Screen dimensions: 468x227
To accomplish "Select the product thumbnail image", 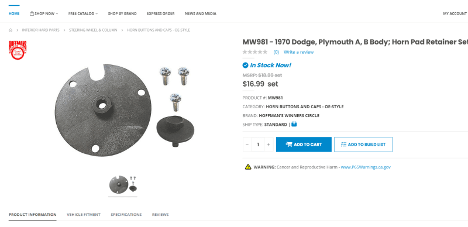I will pos(123,185).
